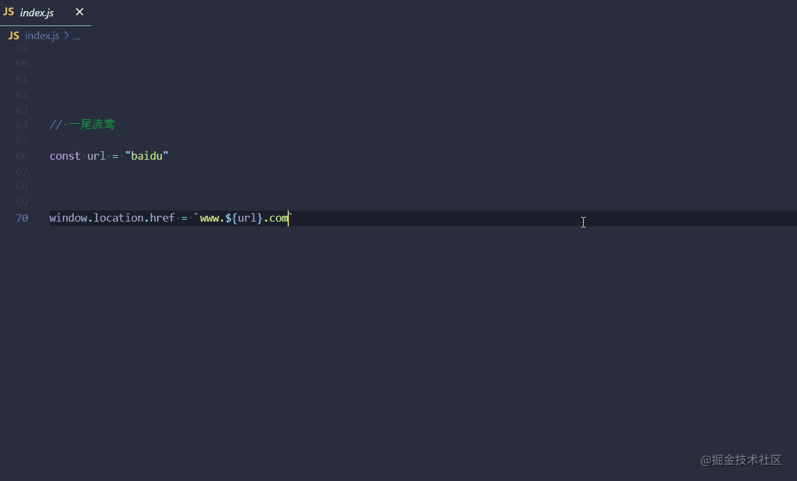Click the "baidu" string literal on line 66

[146, 156]
